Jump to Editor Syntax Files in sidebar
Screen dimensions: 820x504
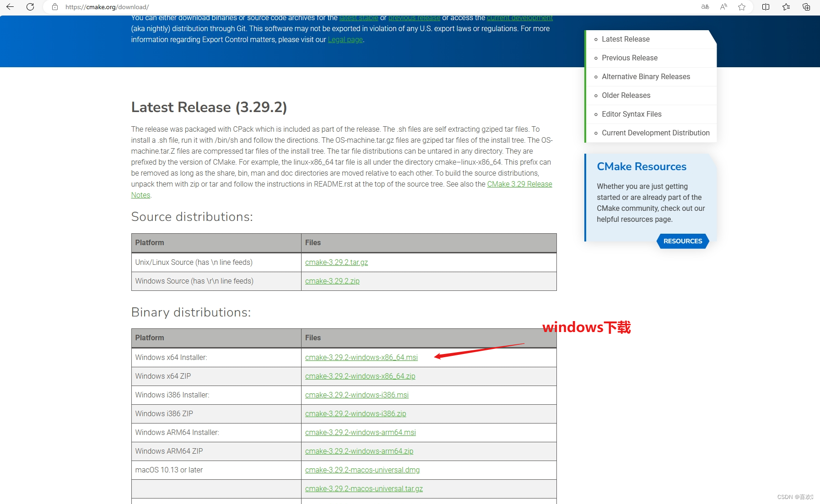coord(631,114)
